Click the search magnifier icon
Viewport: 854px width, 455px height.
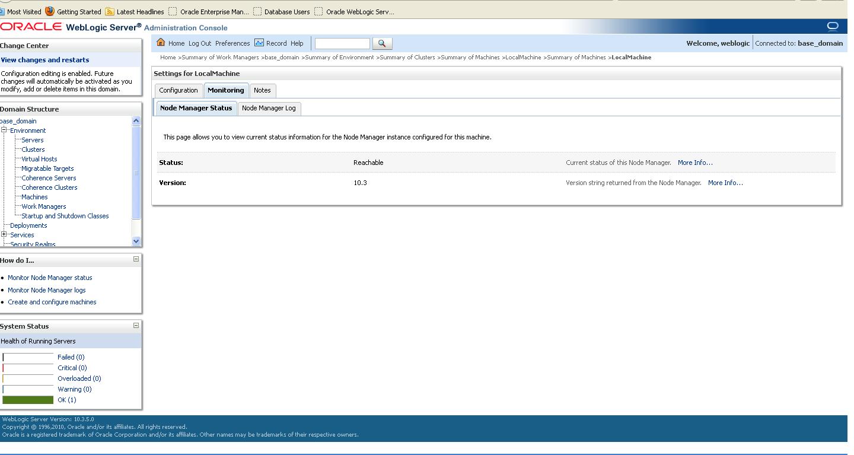pos(382,43)
